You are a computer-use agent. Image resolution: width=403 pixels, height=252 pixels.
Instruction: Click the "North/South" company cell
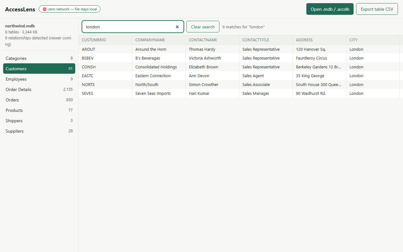[159, 84]
